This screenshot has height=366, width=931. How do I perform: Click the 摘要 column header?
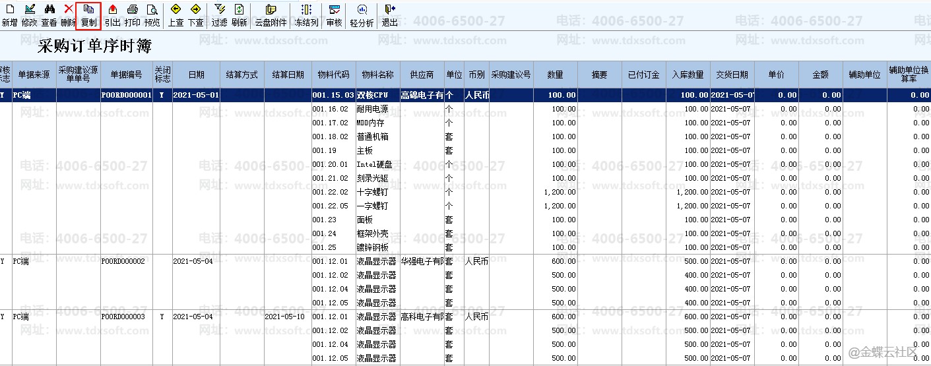[600, 75]
